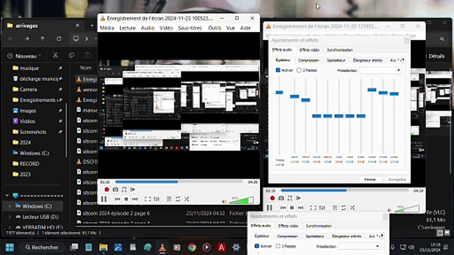Image resolution: width=454 pixels, height=255 pixels.
Task: Open extended settings in the 2024-11-23 VLC window
Action: point(156,199)
